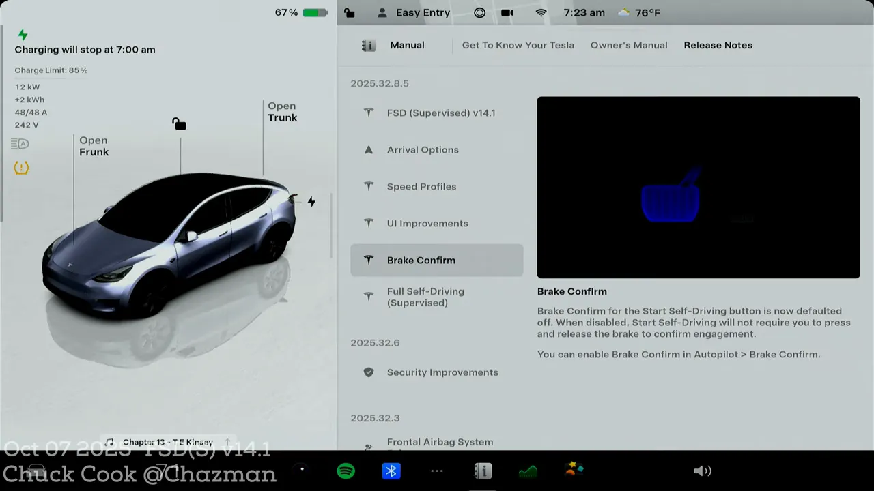Open the Easy Entry driver profile menu
The image size is (874, 491).
pos(414,13)
